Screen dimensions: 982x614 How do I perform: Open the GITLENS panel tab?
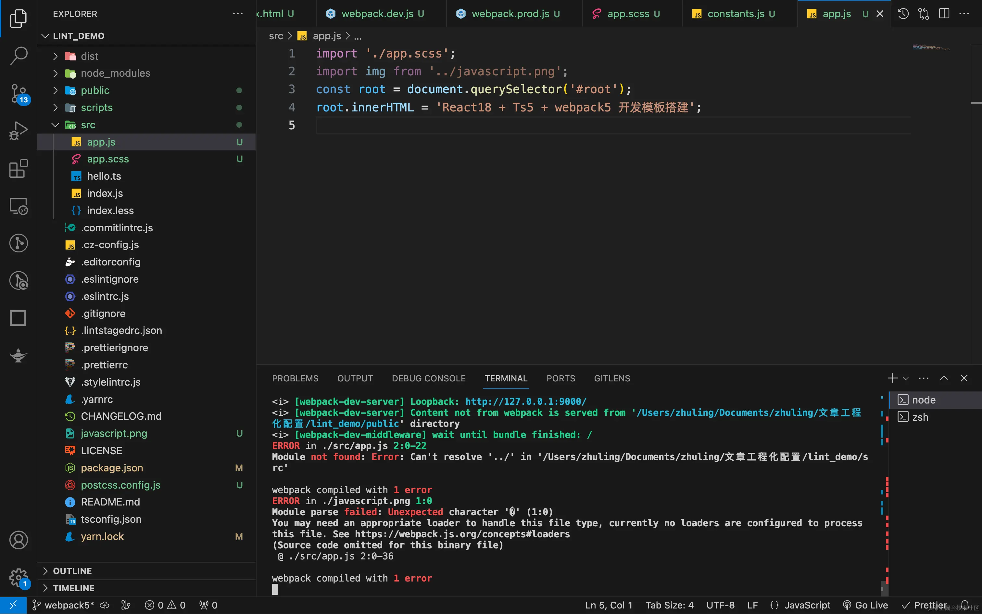click(x=612, y=378)
